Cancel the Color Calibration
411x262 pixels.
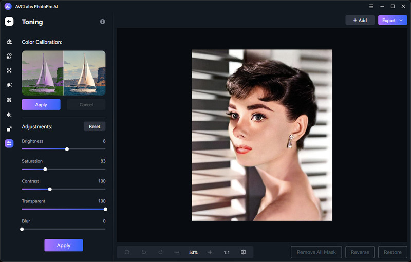coord(86,104)
